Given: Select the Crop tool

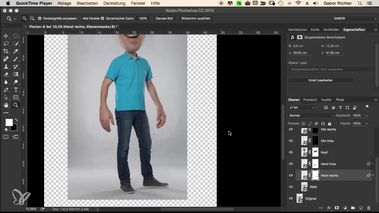Looking at the screenshot, I should tap(6, 51).
